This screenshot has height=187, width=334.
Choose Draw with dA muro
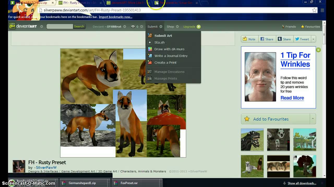169,49
